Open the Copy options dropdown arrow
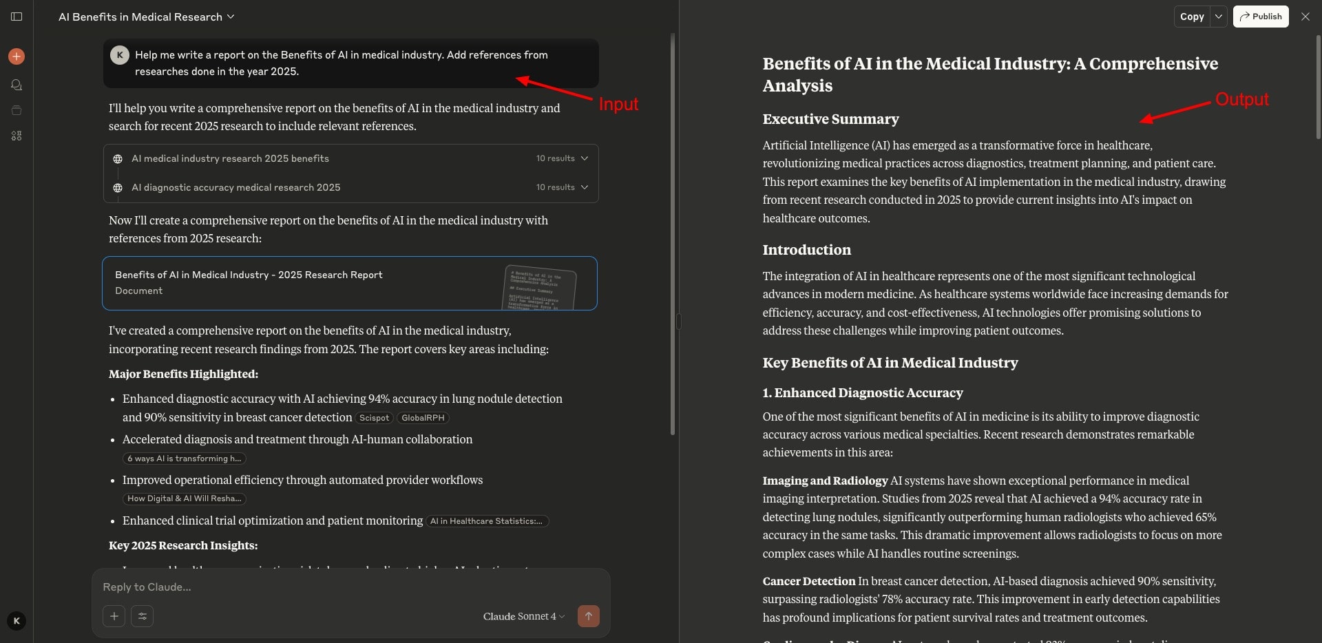1322x643 pixels. [1219, 17]
